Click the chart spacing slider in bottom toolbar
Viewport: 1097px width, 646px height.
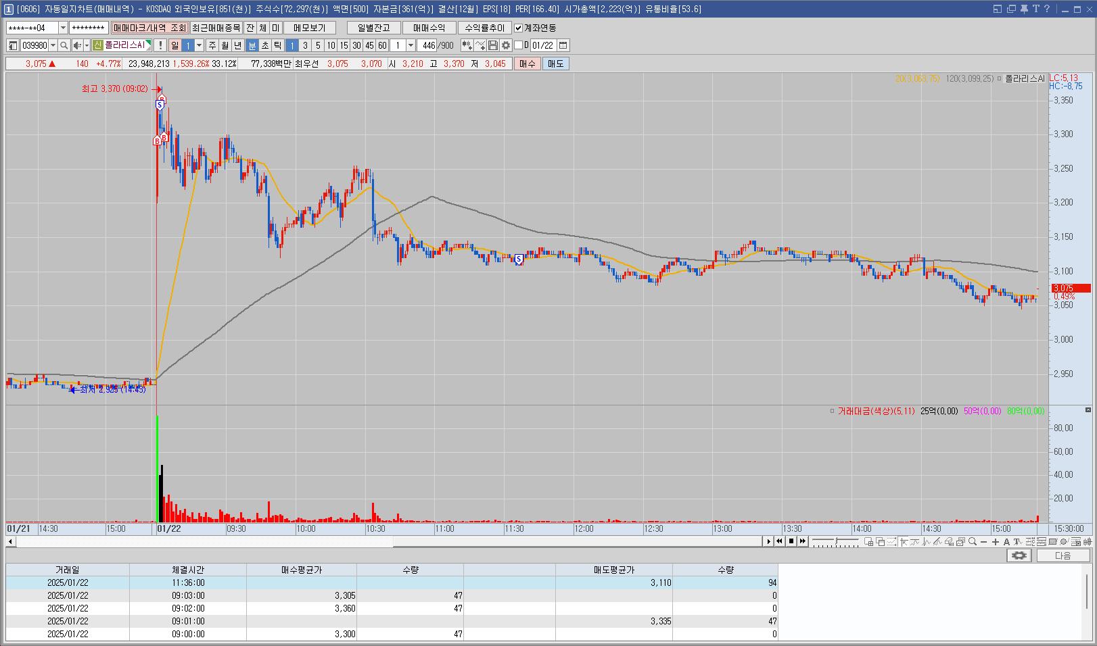click(836, 541)
